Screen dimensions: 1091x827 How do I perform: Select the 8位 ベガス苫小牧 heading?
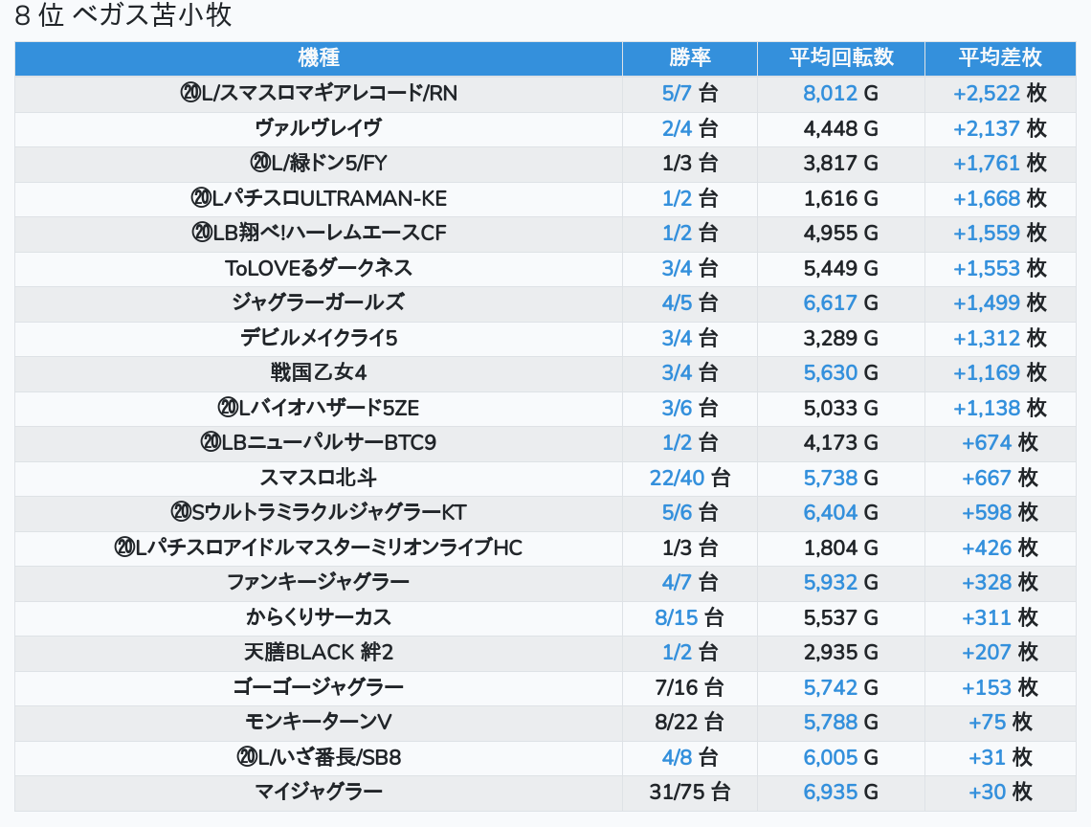tap(123, 15)
